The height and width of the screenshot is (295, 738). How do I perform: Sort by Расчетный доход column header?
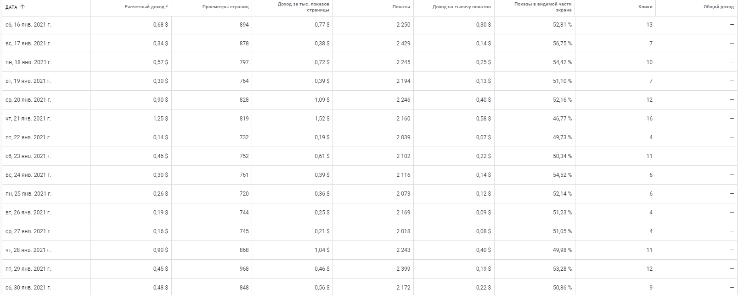coord(146,7)
